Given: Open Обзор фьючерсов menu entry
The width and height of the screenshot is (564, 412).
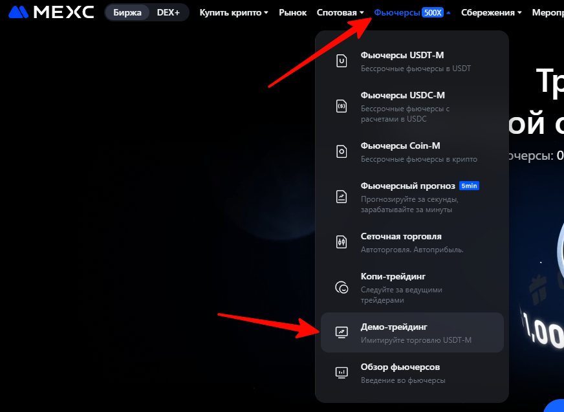Looking at the screenshot, I should (x=412, y=373).
